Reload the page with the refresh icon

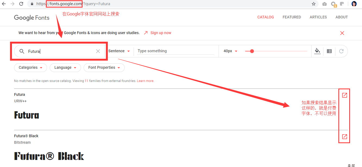click(21, 4)
